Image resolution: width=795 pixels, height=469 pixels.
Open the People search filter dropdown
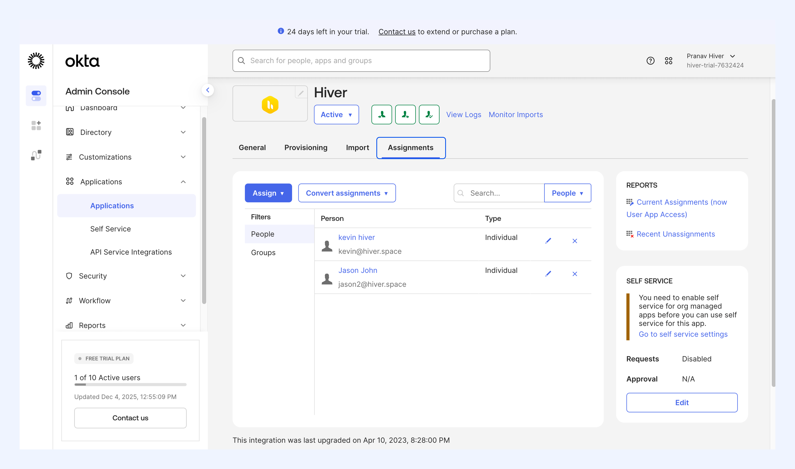pos(567,193)
